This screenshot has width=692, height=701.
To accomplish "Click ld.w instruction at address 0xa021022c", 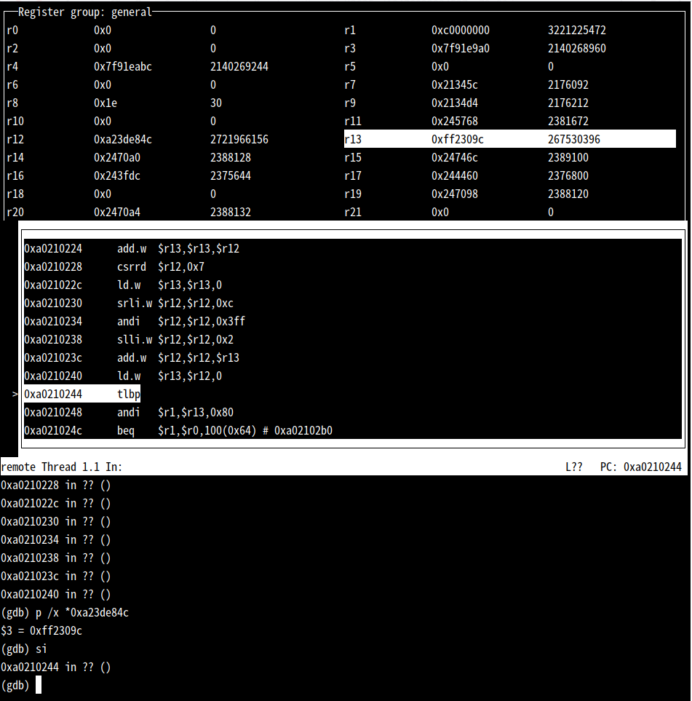I will pos(123,285).
